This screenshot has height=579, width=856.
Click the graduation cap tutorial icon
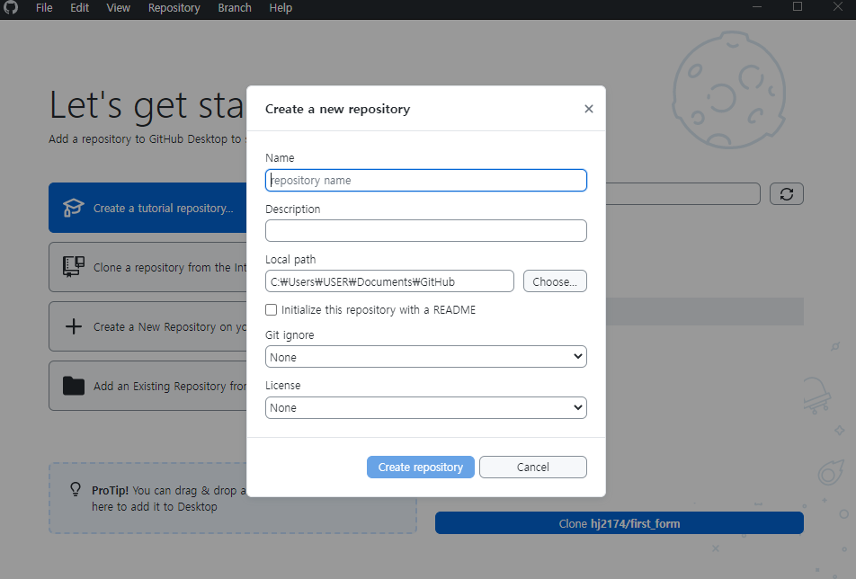[x=73, y=208]
